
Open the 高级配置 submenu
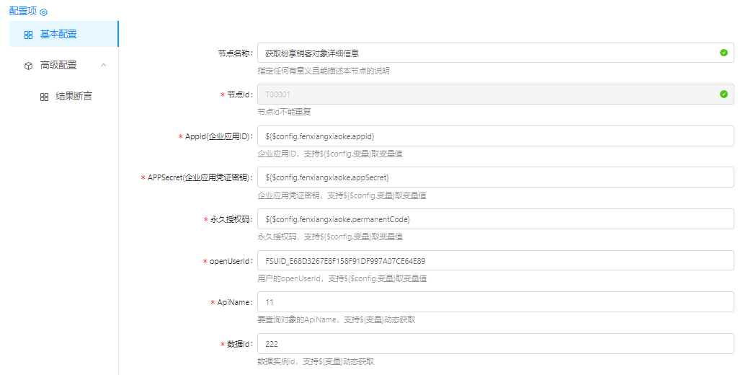(x=58, y=66)
